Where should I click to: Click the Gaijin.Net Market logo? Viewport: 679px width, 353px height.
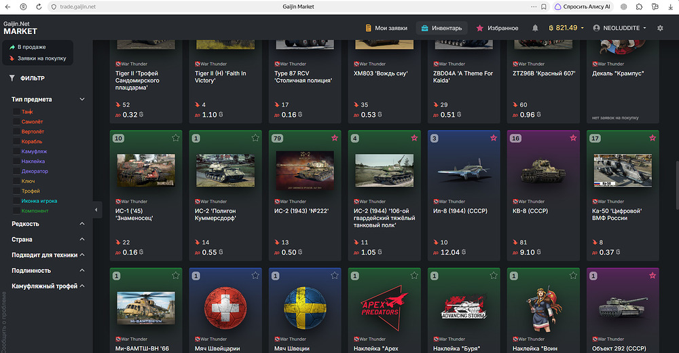[20, 28]
